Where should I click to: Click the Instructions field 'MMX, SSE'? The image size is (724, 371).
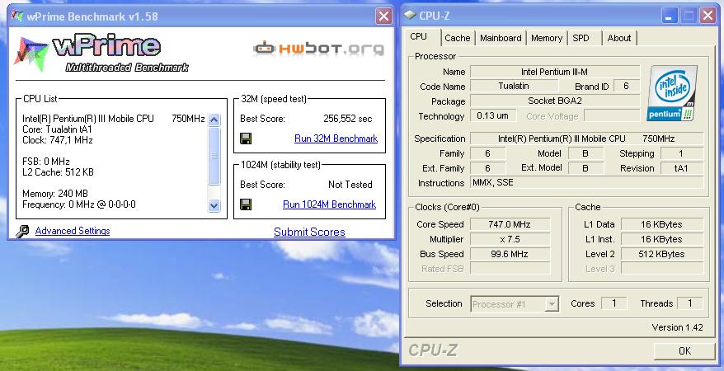pyautogui.click(x=586, y=182)
